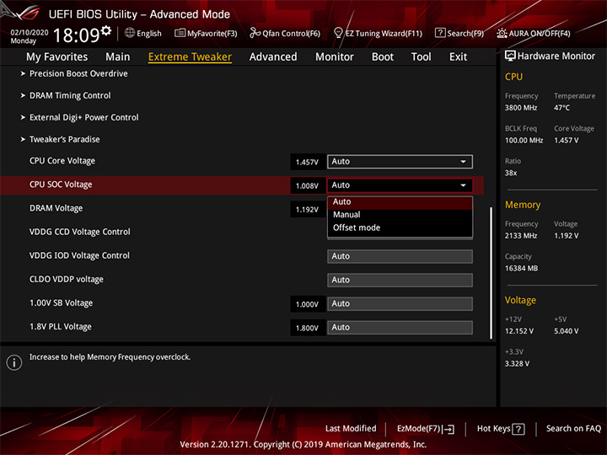Open the Tool tab
Image resolution: width=607 pixels, height=455 pixels.
(x=421, y=57)
